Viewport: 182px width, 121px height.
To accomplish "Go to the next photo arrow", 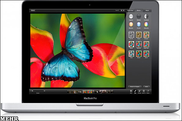I will [124, 10].
